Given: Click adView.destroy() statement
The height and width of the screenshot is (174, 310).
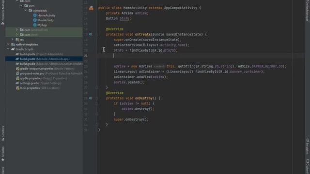Looking at the screenshot, I should (138, 109).
